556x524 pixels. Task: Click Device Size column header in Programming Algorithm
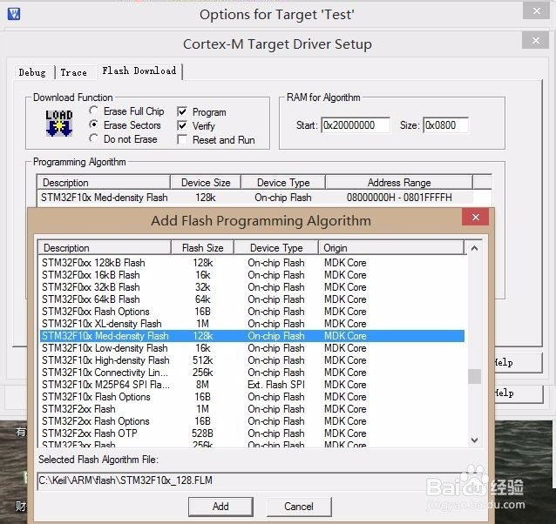[x=206, y=182]
